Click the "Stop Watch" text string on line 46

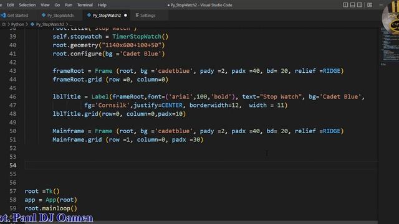pos(281,97)
